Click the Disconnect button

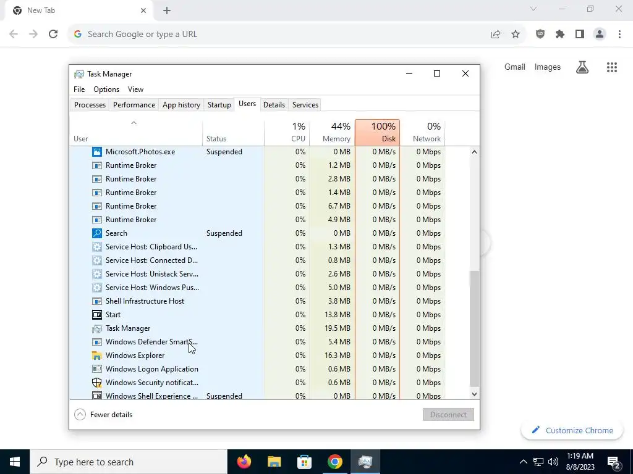pos(448,415)
